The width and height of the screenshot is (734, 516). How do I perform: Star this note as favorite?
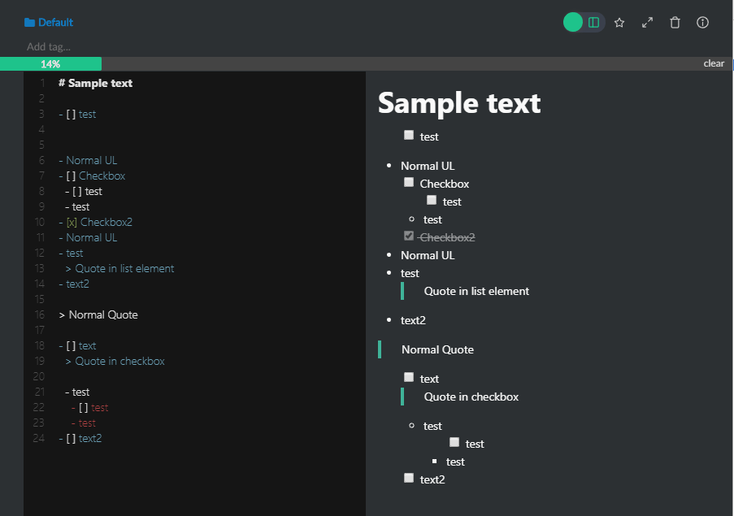click(x=619, y=23)
